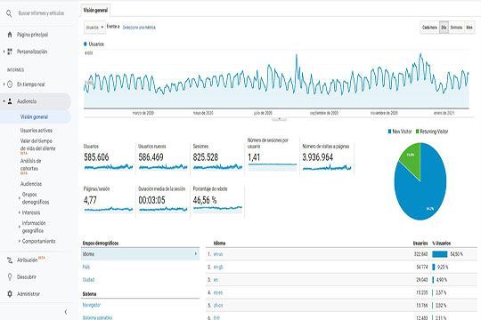Screen dimensions: 481x320
Task: Click the Sesiones 825.528 metric sparkline
Action: 217,167
